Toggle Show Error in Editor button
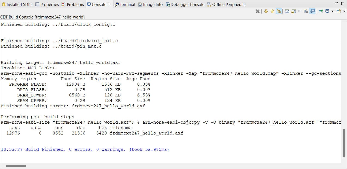The width and height of the screenshot is (347, 169). coord(279,11)
